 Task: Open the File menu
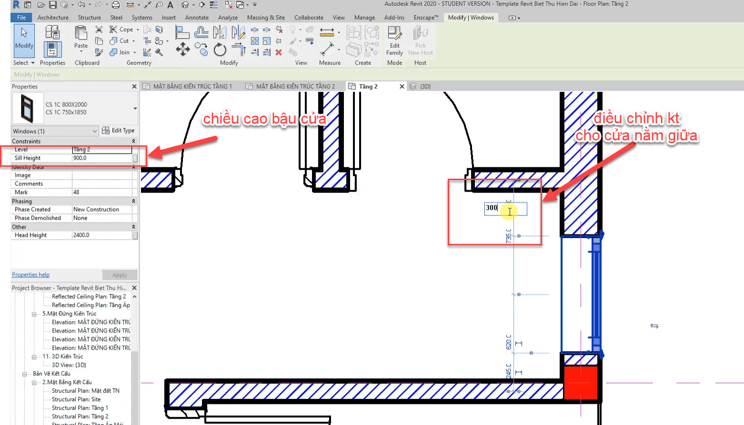click(21, 18)
